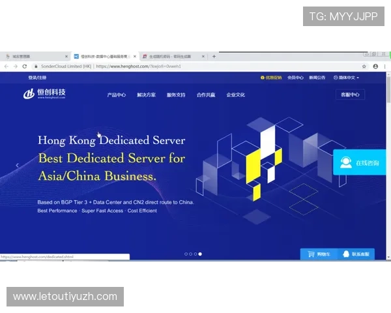Open 服务支持 navigation menu

pyautogui.click(x=176, y=95)
